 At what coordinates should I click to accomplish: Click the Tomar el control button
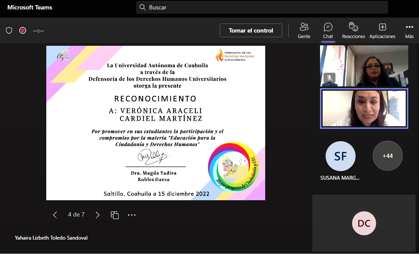click(x=251, y=30)
